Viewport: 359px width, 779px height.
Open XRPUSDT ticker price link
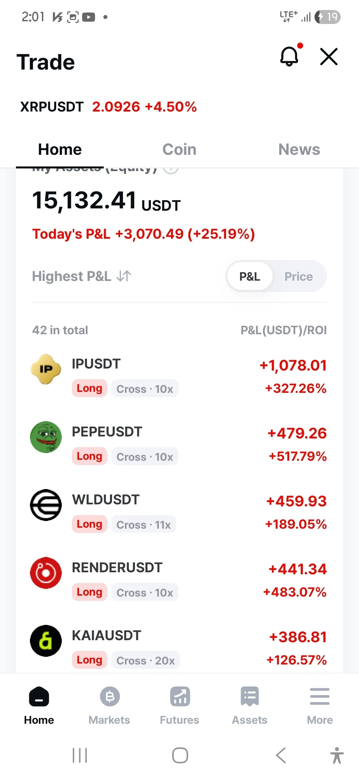108,107
